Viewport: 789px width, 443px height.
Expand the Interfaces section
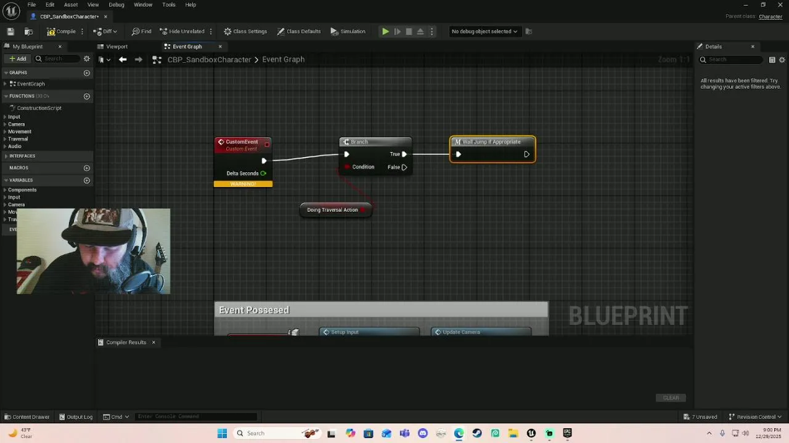pyautogui.click(x=5, y=156)
